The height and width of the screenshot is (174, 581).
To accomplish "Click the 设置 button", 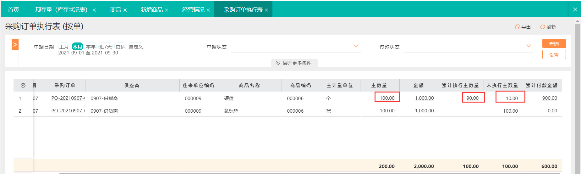I will [554, 55].
